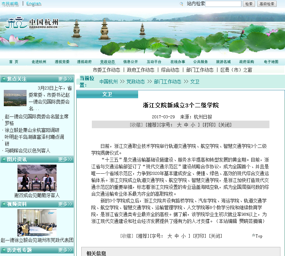The height and width of the screenshot is (256, 285).
Task: Click the Top arrow icon below article
Action: tap(254, 236)
